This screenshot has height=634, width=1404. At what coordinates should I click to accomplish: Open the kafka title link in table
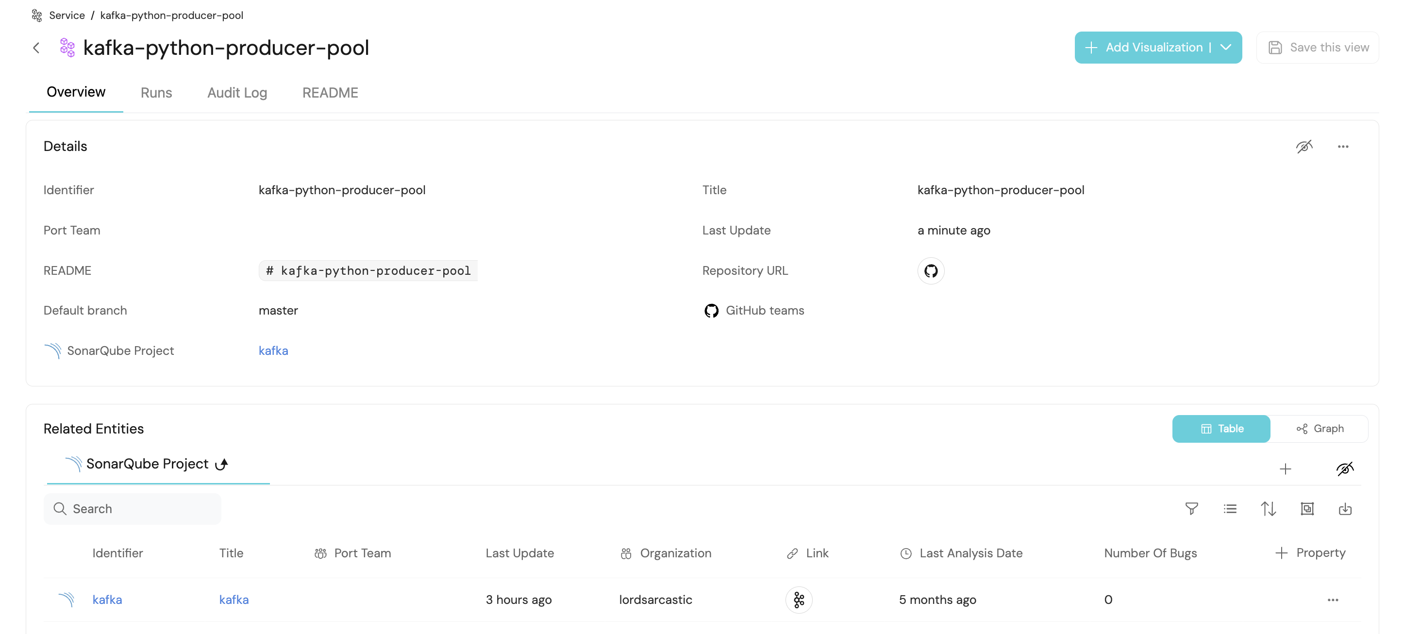(234, 600)
